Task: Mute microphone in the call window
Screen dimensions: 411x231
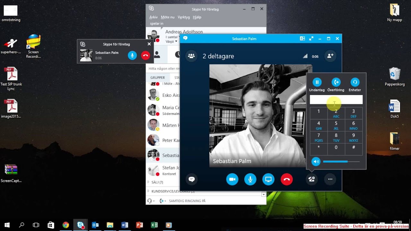Action: (250, 179)
